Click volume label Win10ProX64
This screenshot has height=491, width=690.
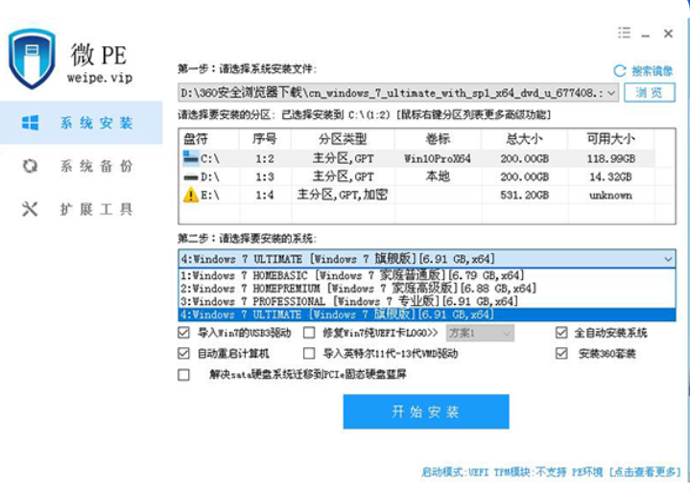438,158
